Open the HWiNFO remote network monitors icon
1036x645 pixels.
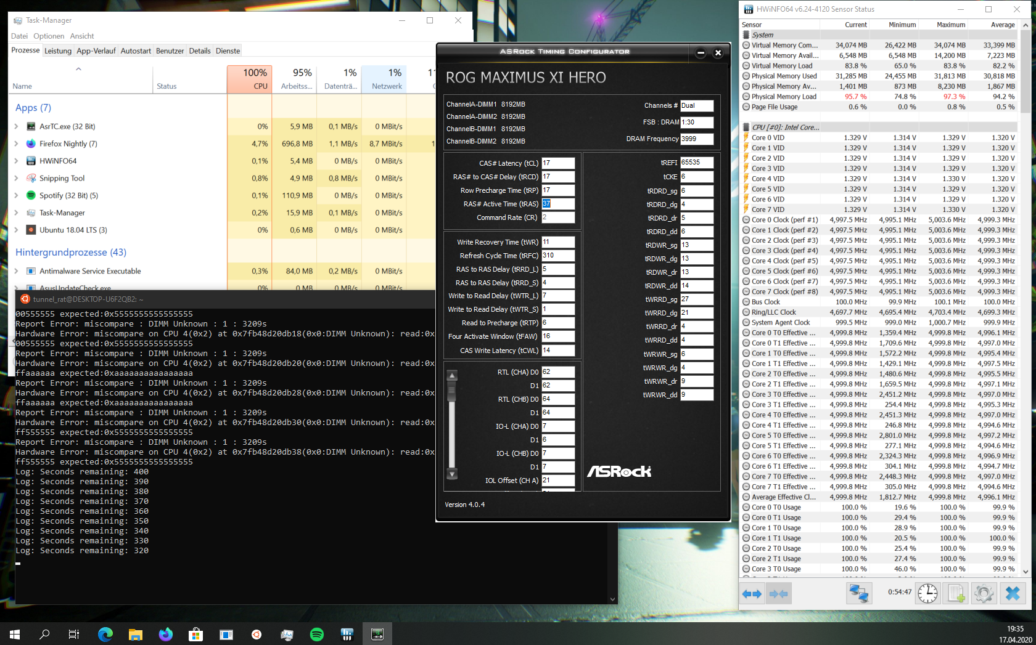click(x=858, y=593)
